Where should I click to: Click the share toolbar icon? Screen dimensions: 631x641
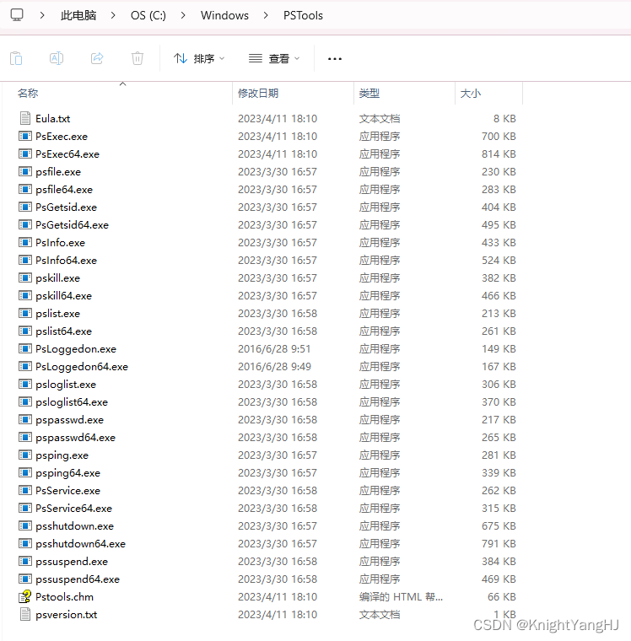pos(97,58)
